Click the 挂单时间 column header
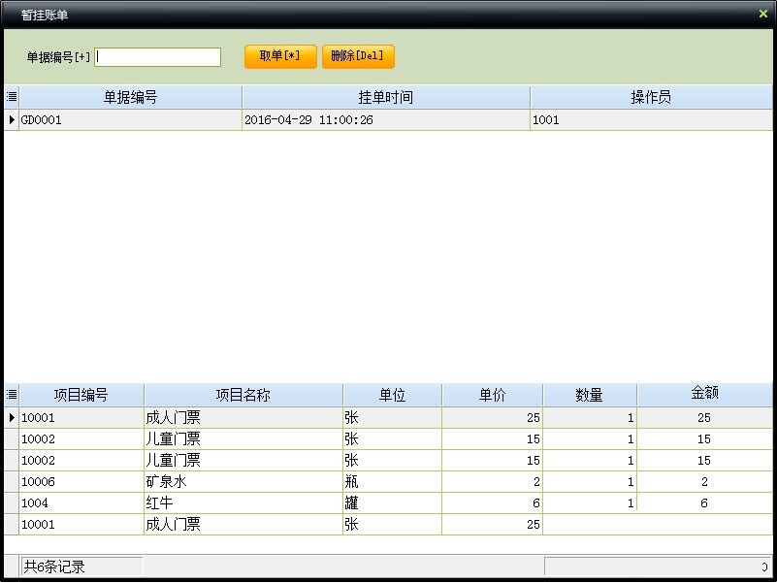 coord(385,96)
